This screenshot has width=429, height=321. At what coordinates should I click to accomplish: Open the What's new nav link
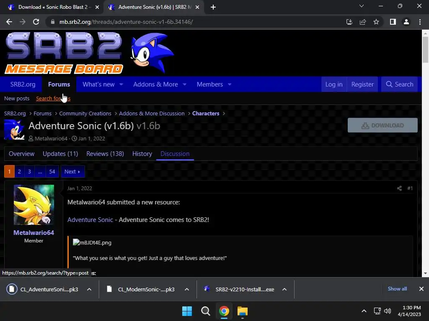[98, 84]
